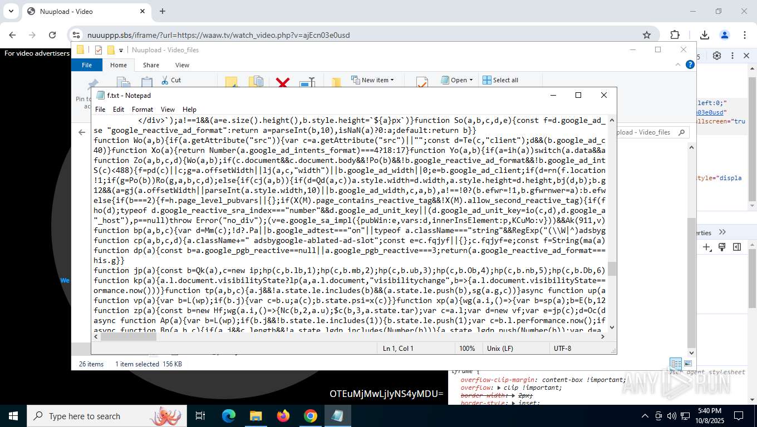Screen dimensions: 757x427
Task: Click the DevTools new style rule plus icon
Action: pos(707,247)
